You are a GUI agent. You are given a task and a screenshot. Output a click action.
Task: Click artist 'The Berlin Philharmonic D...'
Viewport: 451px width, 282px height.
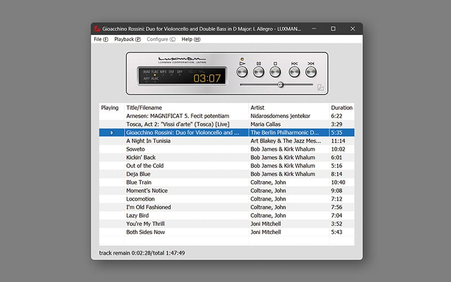(x=285, y=133)
